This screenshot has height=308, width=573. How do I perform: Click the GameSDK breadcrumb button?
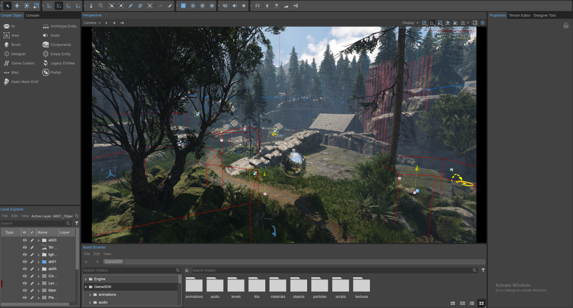[x=113, y=262]
